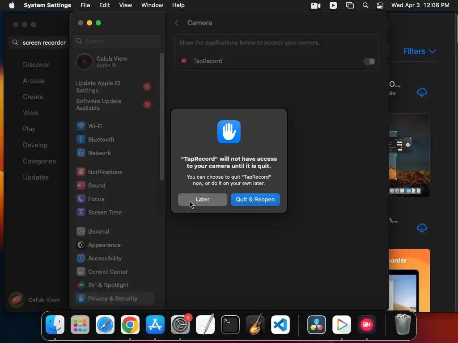
Task: Open GarageBand from the Dock
Action: 255,325
